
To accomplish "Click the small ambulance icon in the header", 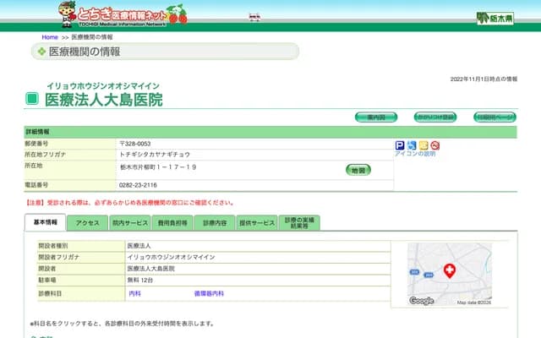I will 254,17.
